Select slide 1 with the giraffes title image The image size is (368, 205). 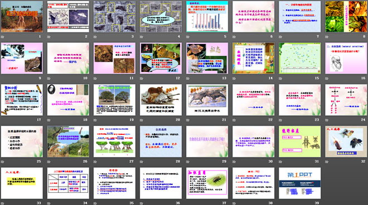tap(22, 17)
